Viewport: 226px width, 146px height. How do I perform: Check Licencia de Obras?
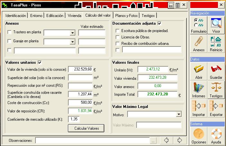pos(118,37)
